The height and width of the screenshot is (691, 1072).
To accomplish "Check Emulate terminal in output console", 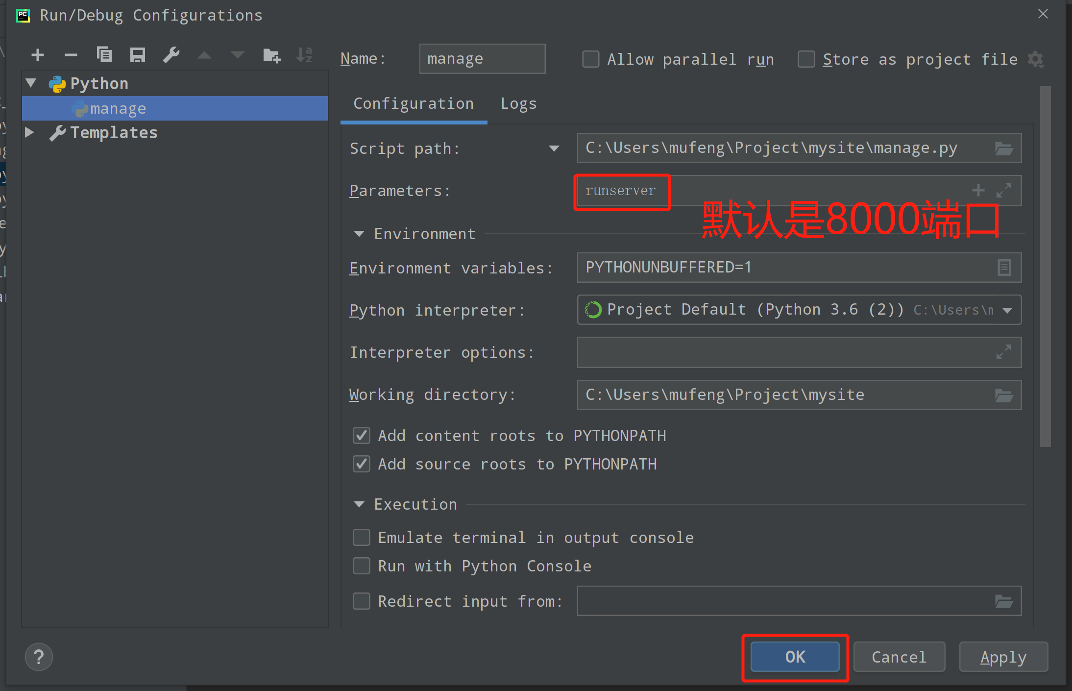I will [x=362, y=538].
